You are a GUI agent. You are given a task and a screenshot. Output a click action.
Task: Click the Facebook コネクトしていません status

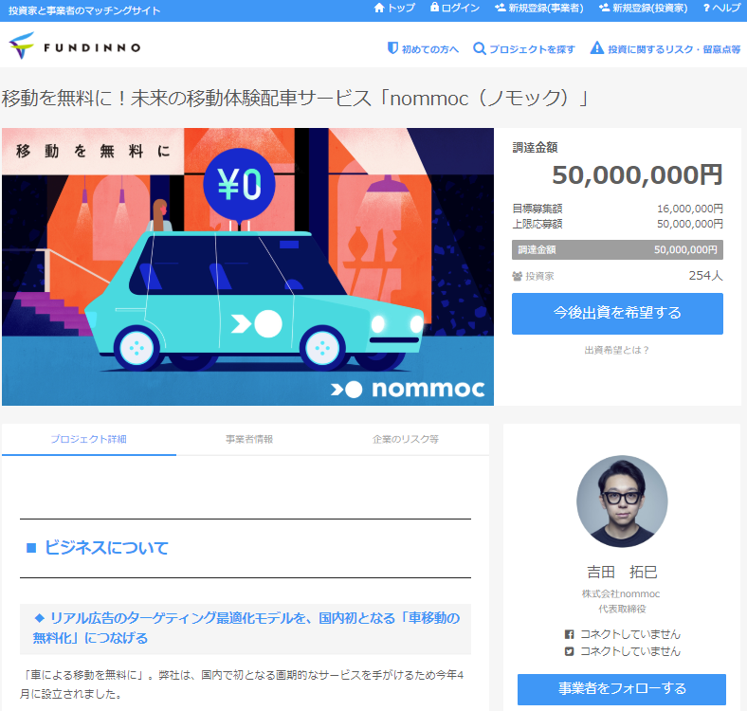(629, 634)
